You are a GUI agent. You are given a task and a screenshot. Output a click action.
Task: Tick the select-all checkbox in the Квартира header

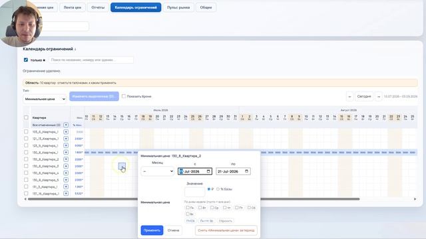pyautogui.click(x=26, y=118)
